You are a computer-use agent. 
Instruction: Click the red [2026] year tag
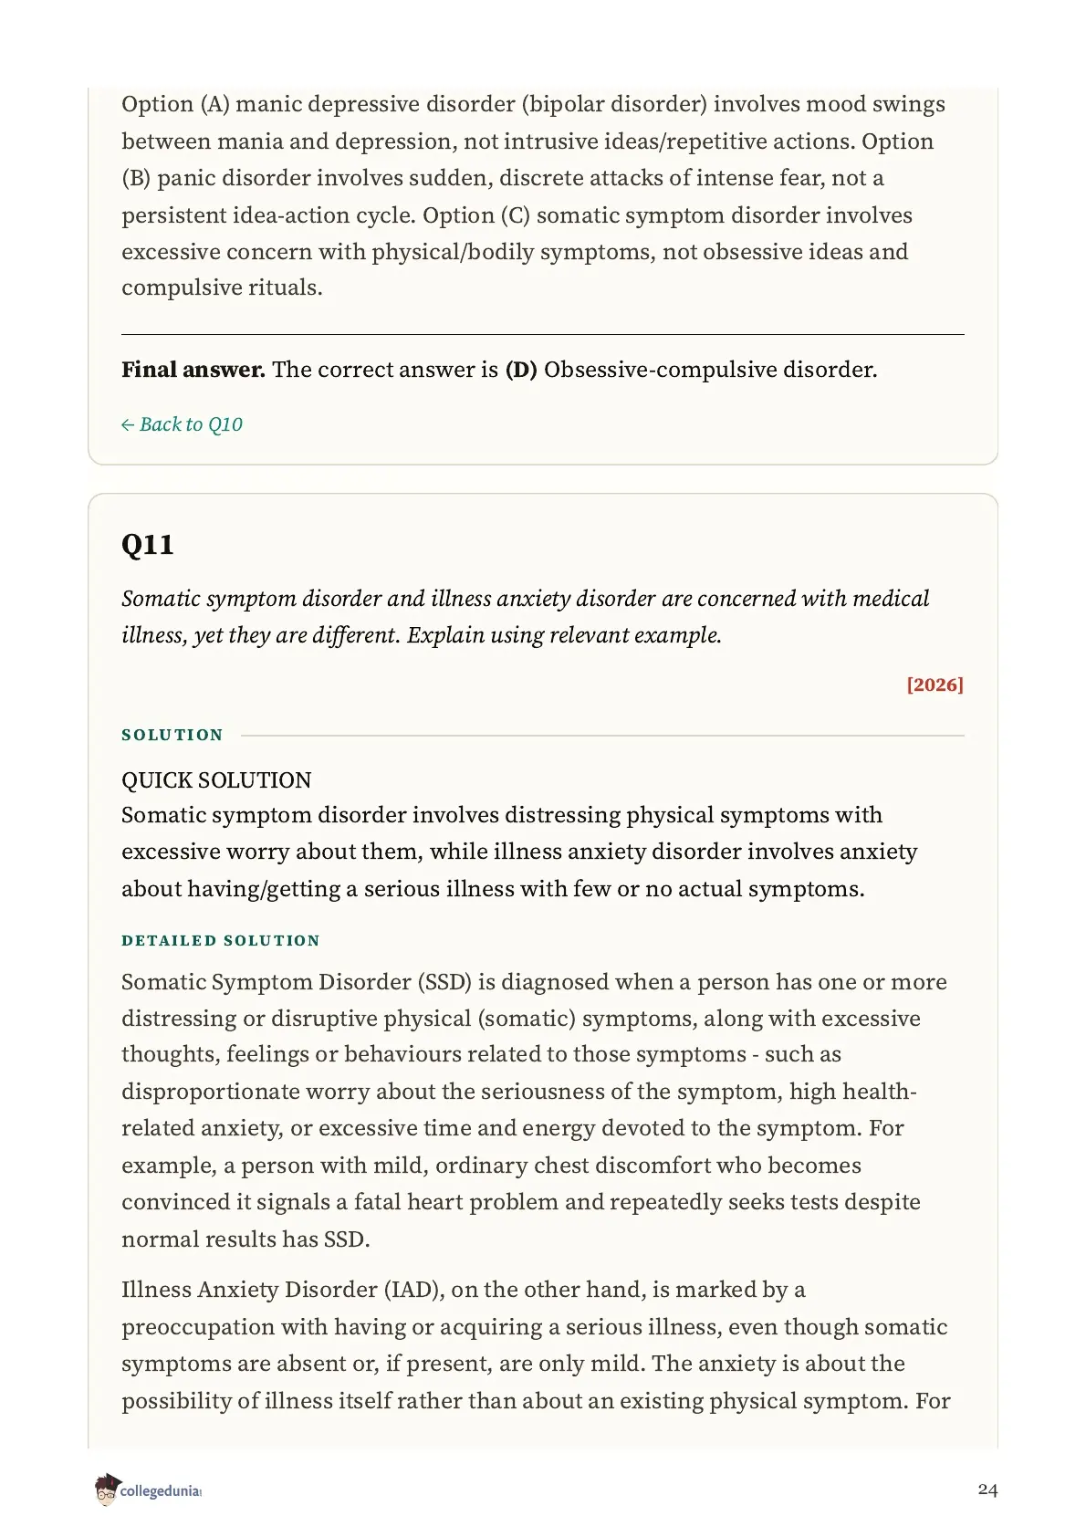click(935, 685)
